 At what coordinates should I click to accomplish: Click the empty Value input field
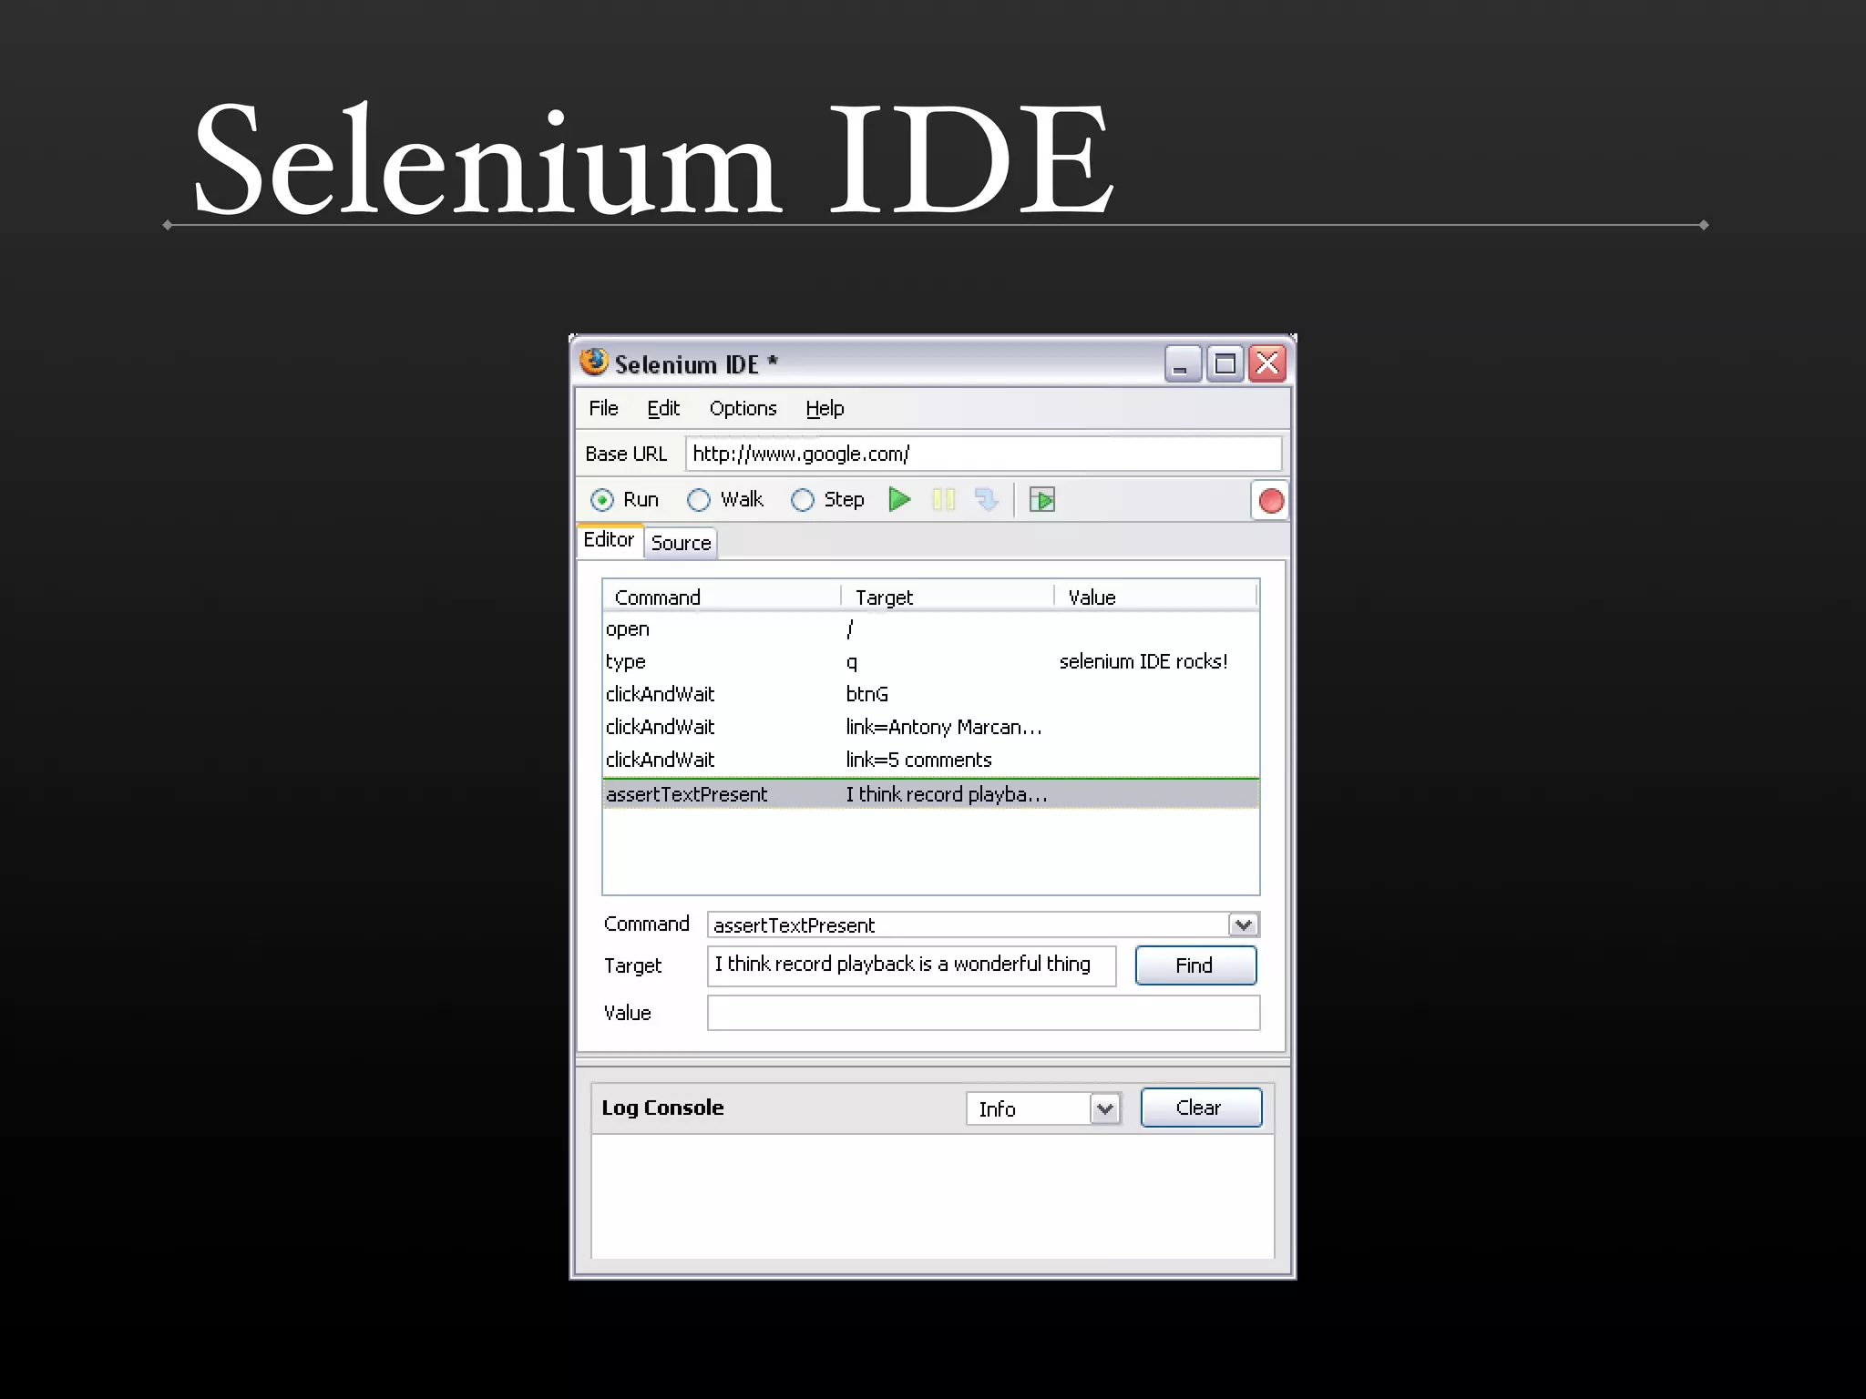(983, 1013)
